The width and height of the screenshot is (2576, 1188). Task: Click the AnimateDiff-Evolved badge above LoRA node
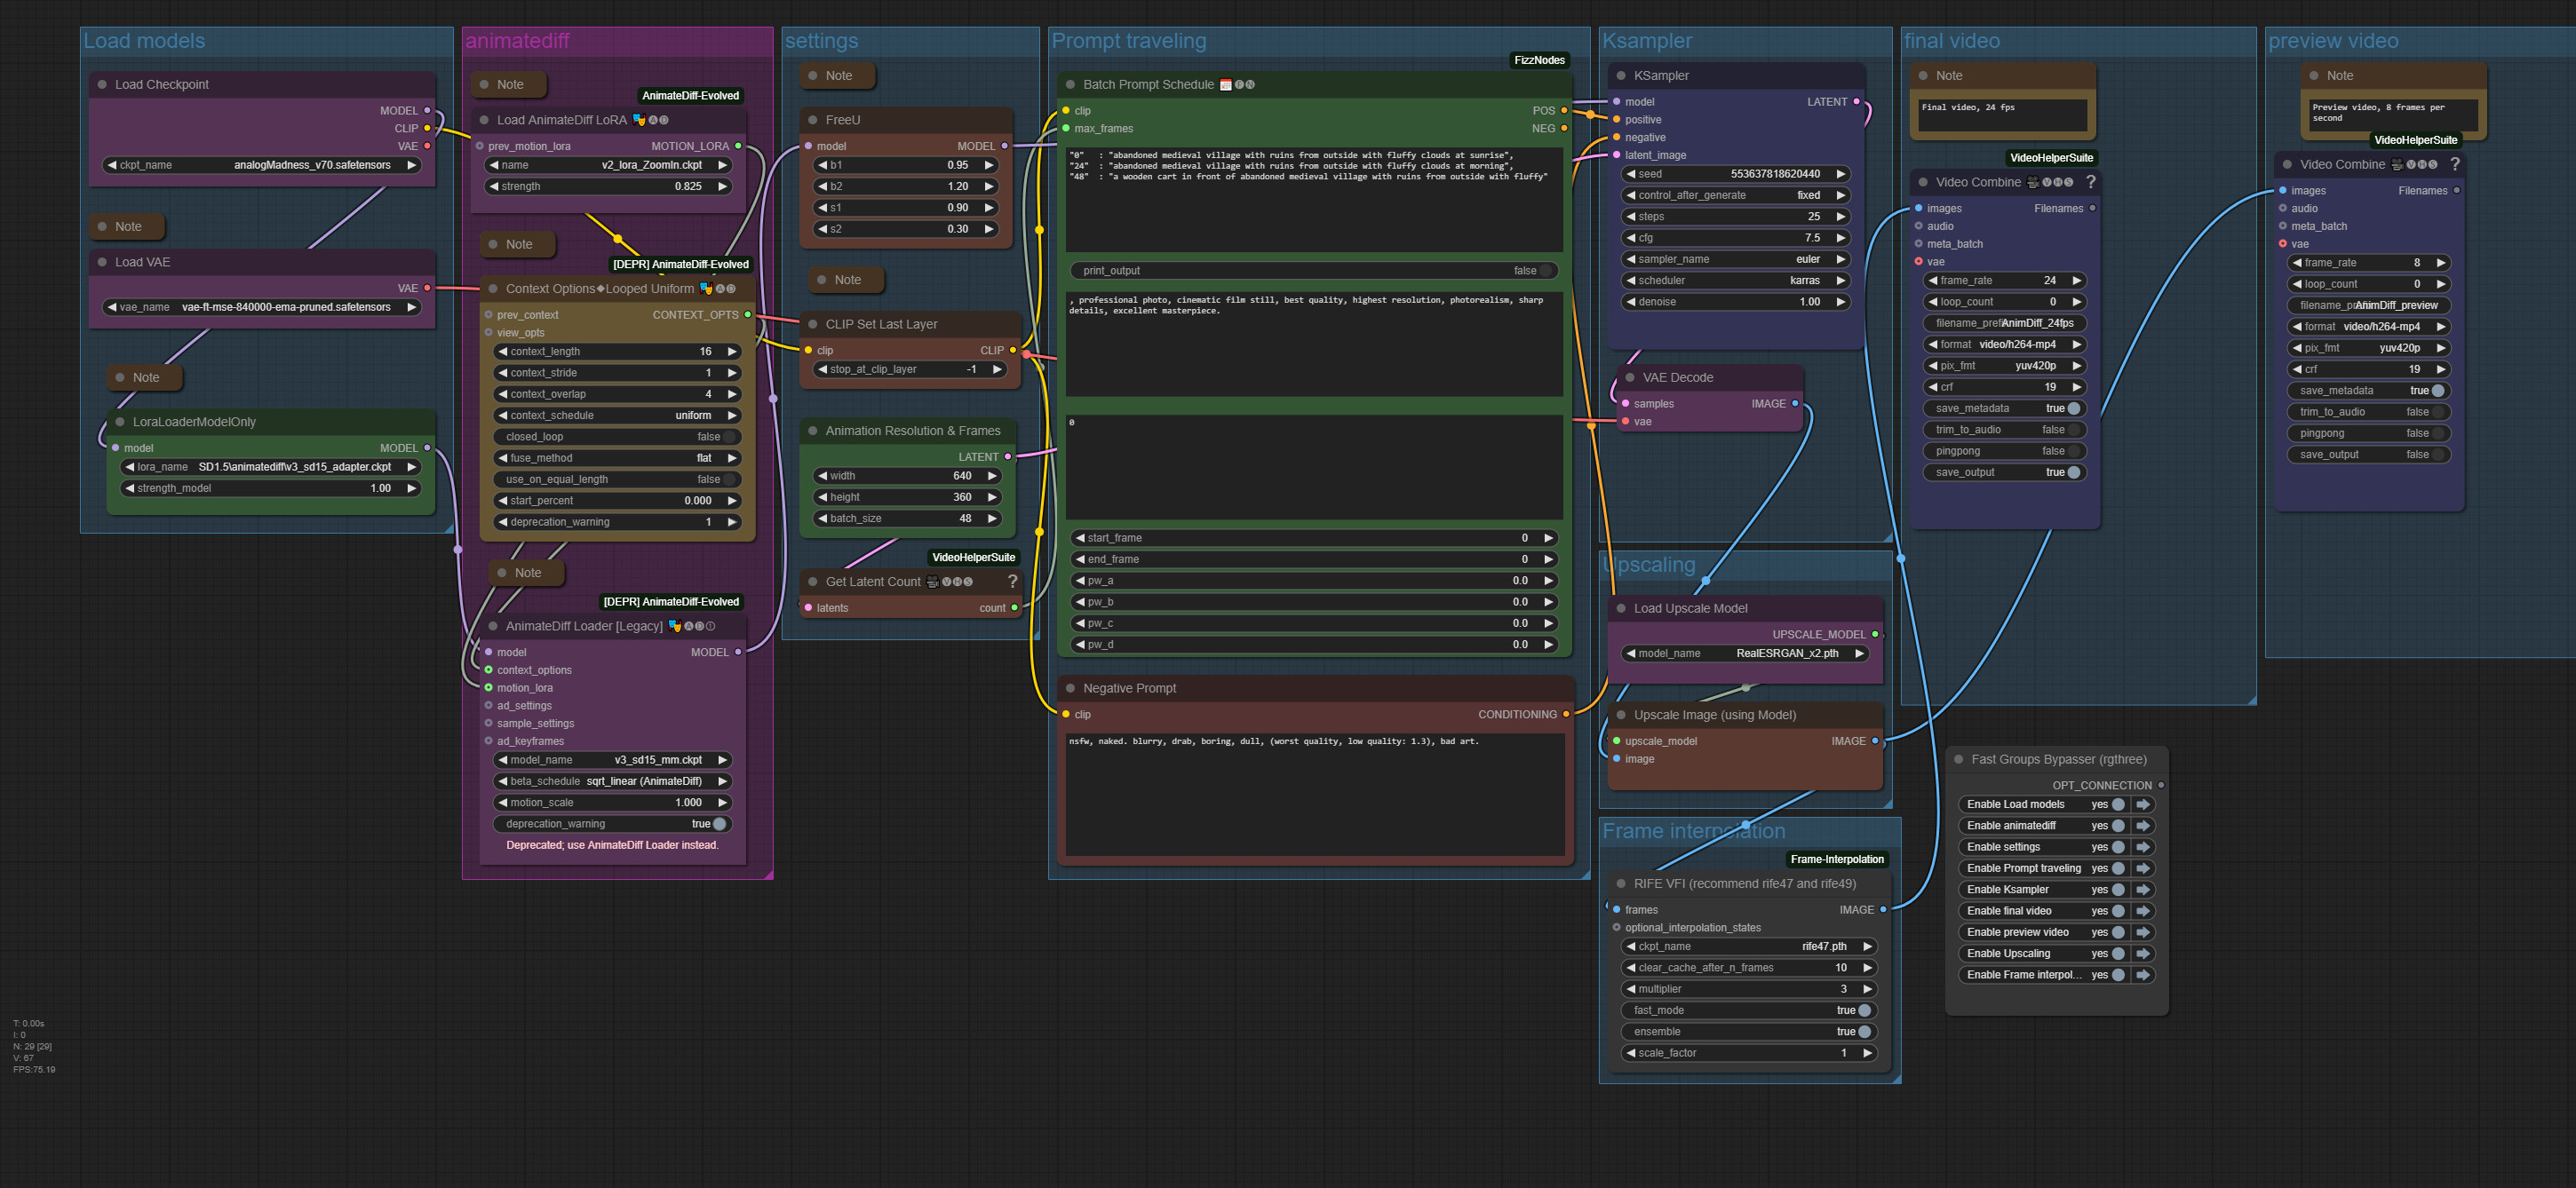click(x=690, y=96)
